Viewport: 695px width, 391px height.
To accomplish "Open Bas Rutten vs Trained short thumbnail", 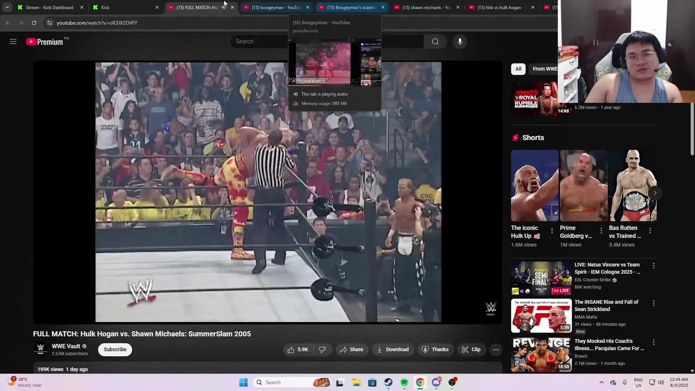I will (633, 185).
